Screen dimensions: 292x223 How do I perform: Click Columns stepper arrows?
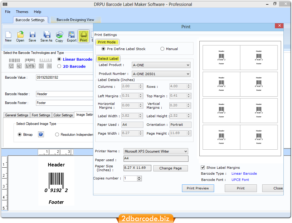pos(141,86)
